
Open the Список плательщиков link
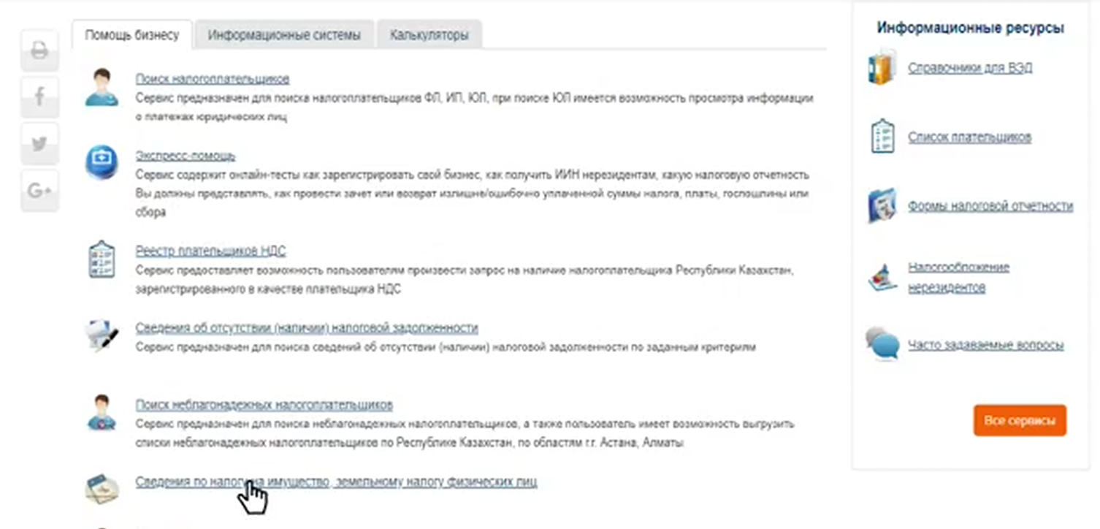970,137
